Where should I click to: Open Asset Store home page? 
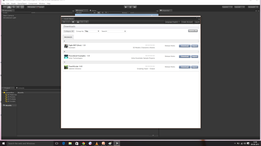click(73, 22)
